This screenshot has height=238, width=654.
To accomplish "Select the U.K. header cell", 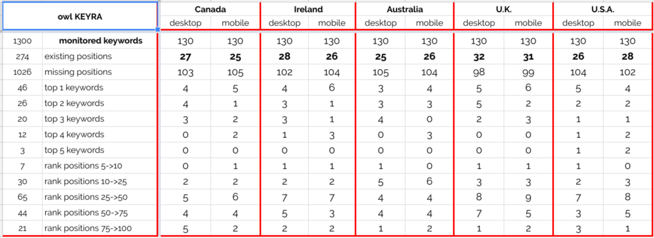I will click(503, 9).
